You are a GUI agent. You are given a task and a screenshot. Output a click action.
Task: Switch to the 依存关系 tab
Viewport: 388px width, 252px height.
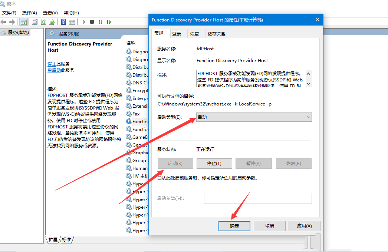tap(218, 33)
